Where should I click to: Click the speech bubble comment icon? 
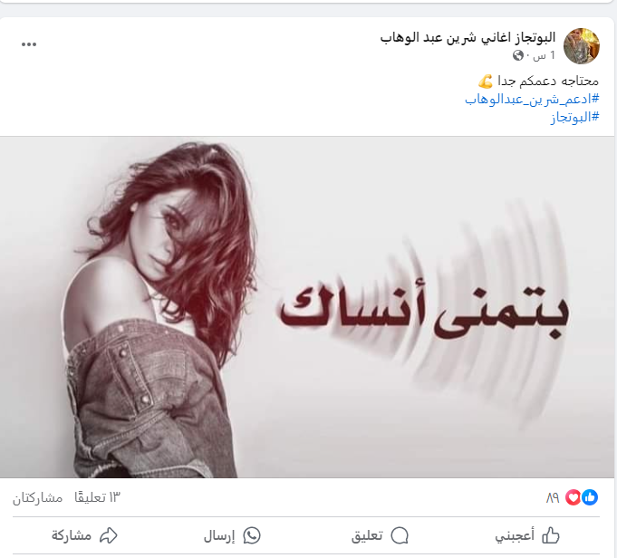pyautogui.click(x=400, y=535)
